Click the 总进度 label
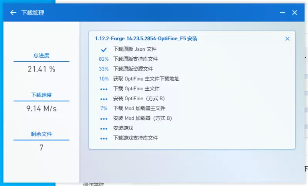Viewport: 308px width, 186px height. (x=42, y=55)
